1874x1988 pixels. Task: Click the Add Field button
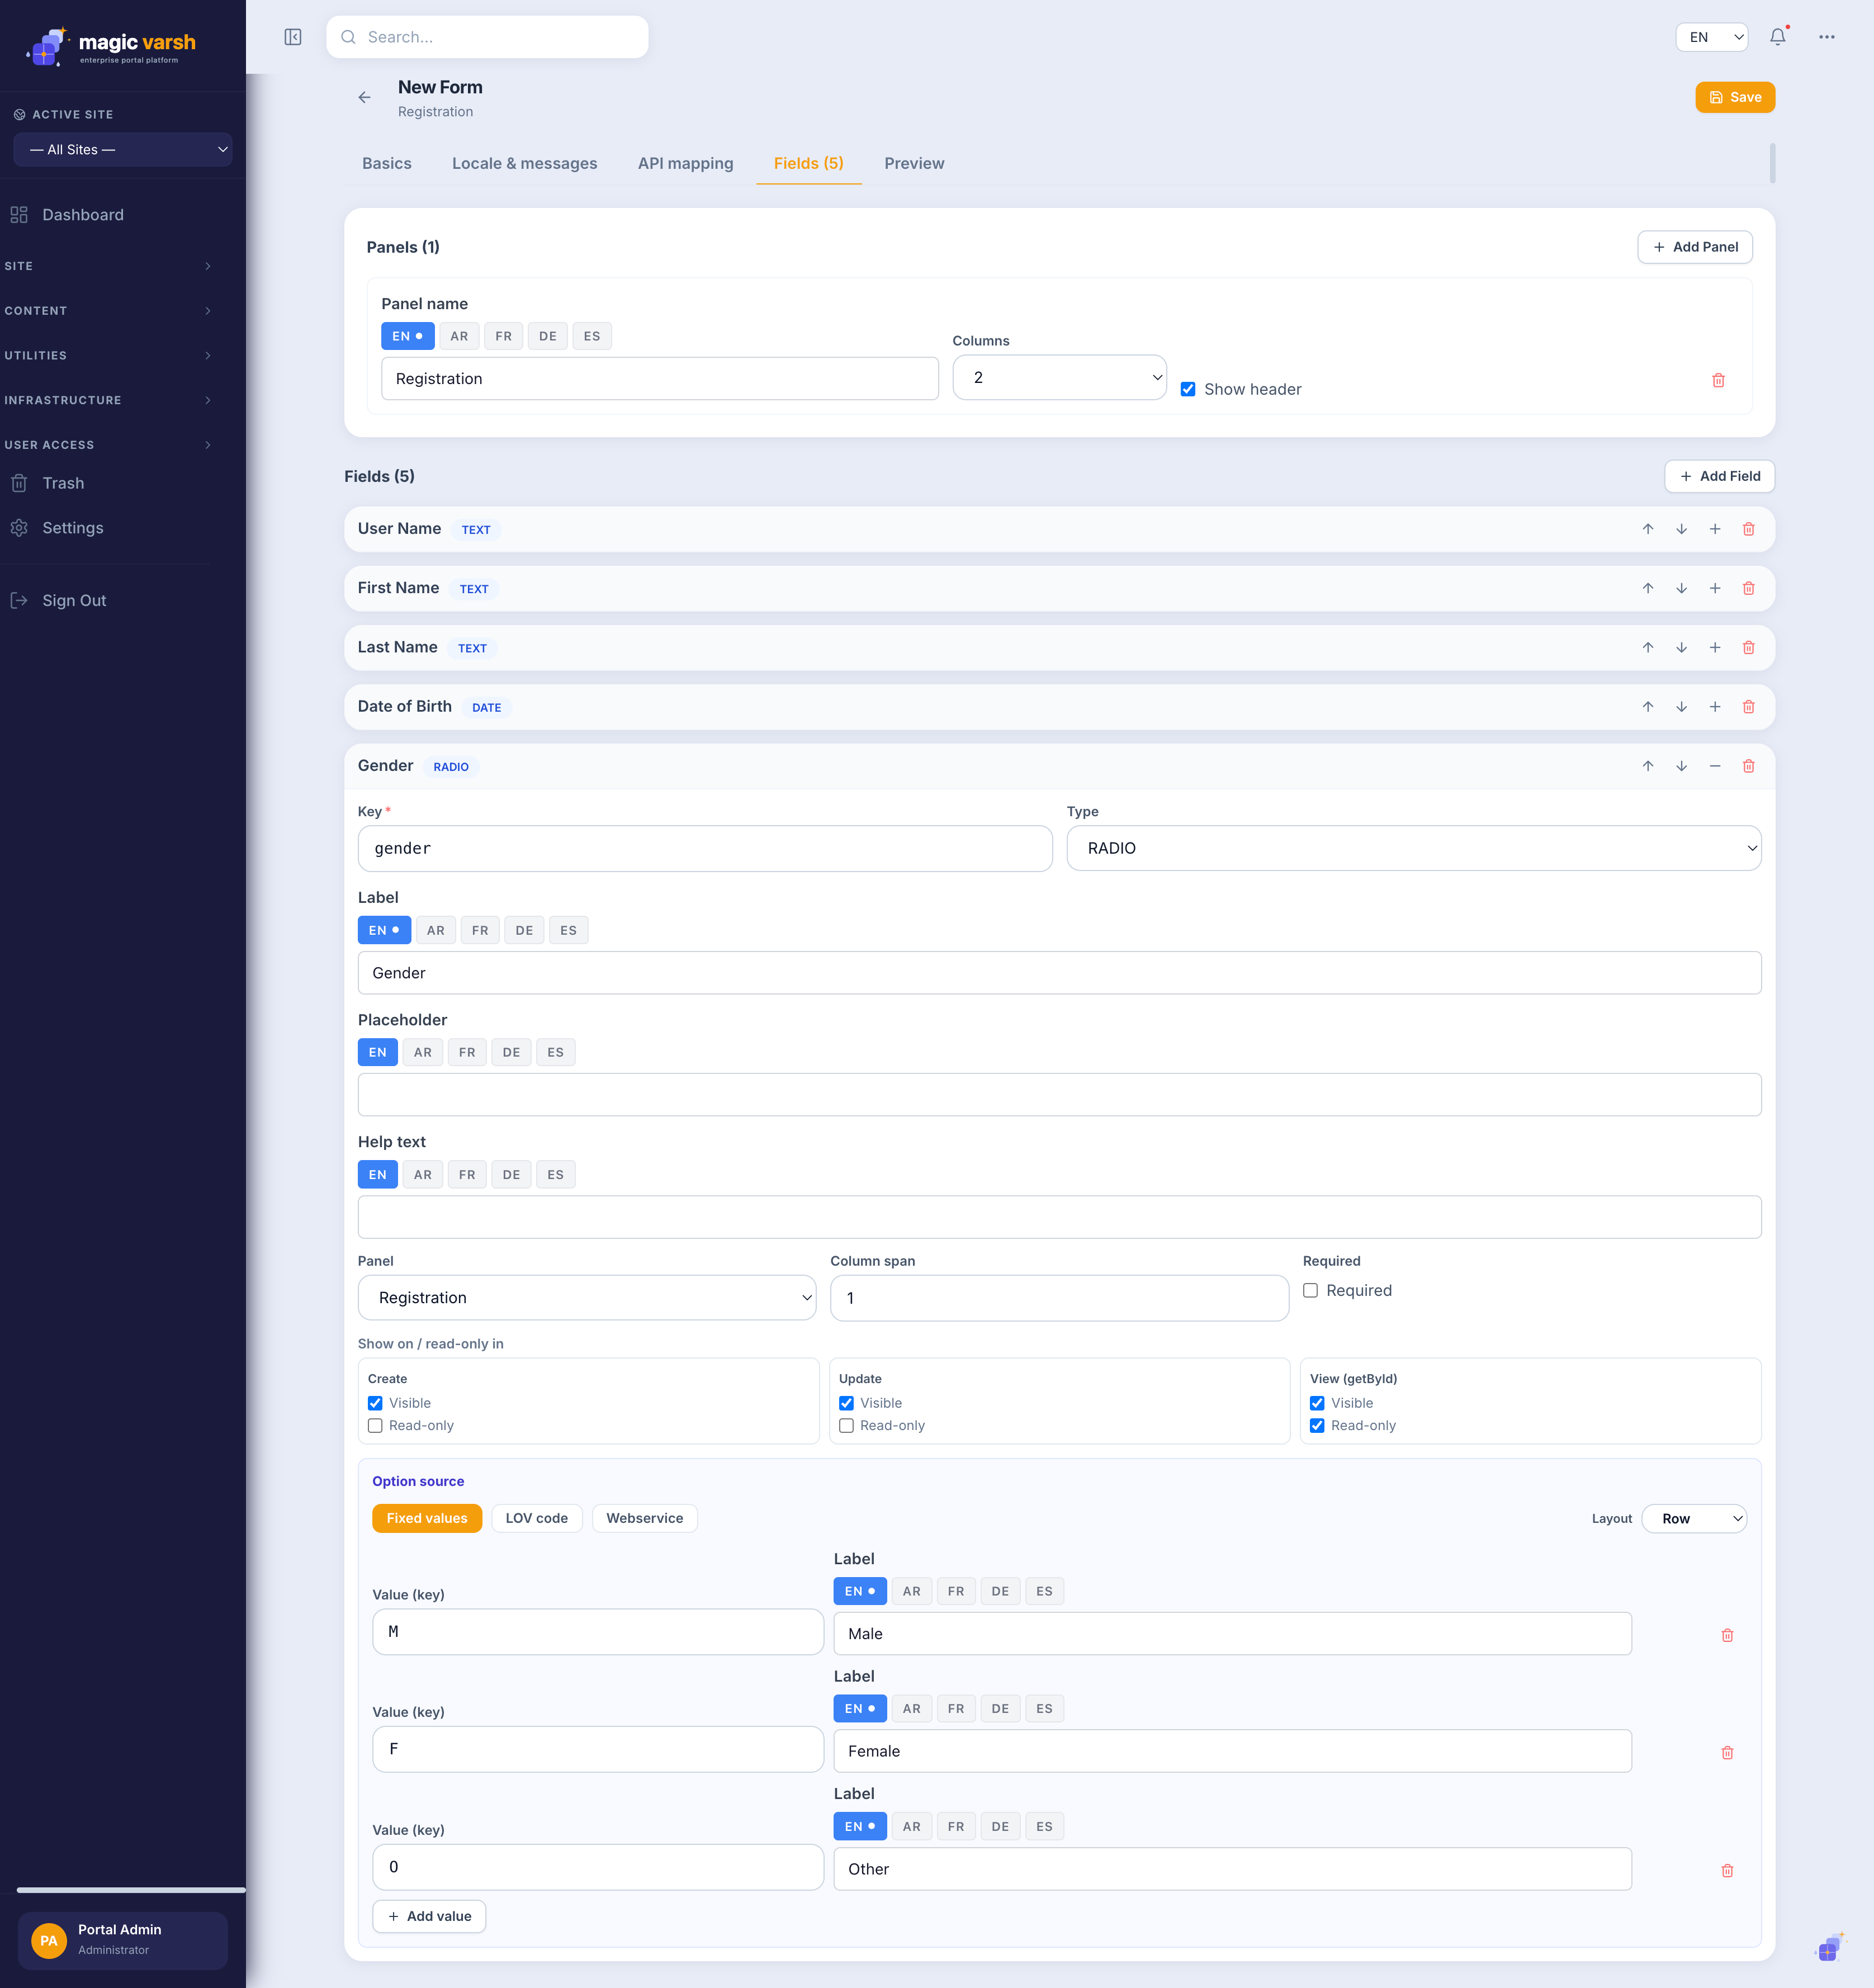click(1720, 476)
